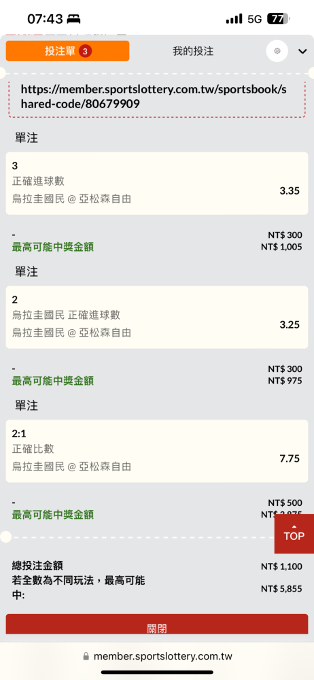Tap the sleep focus bed icon
This screenshot has height=680, width=314.
tap(73, 19)
